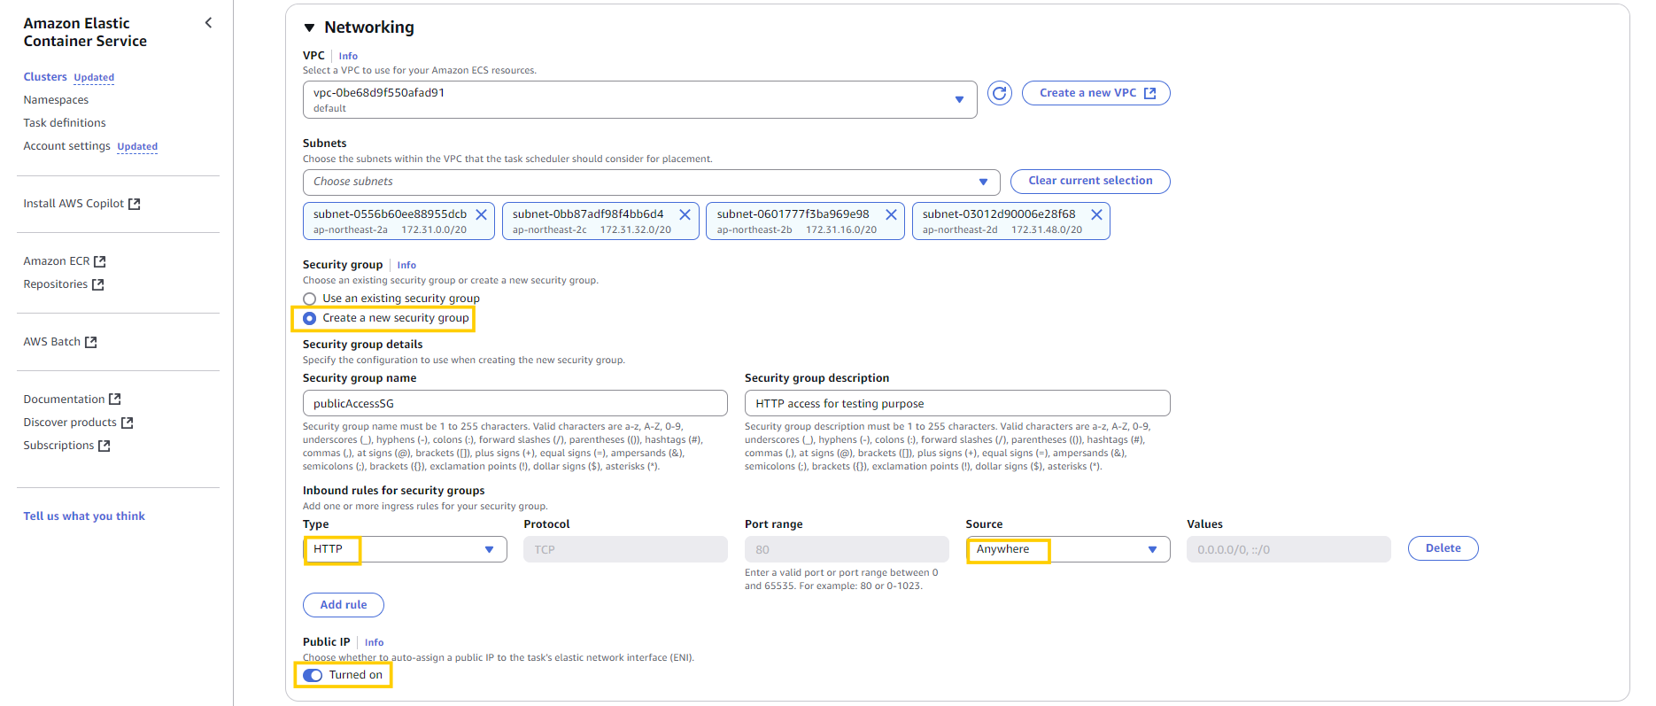Click the Updated badge next to Clusters
1656x706 pixels.
click(x=94, y=78)
